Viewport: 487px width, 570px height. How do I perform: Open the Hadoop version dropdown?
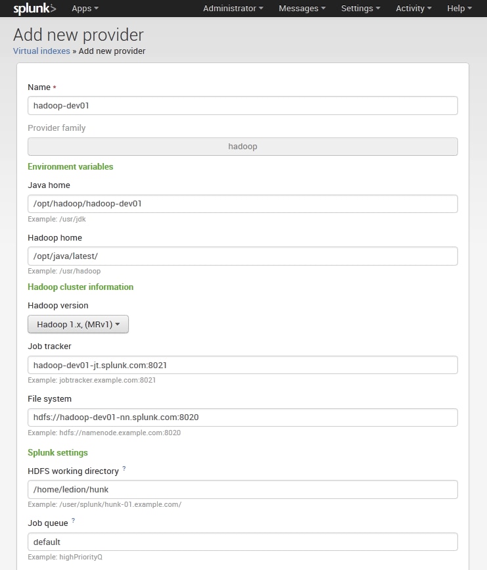[78, 324]
